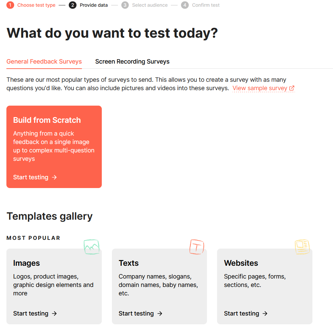This screenshot has height=330, width=333.
Task: Go to the Select audience step
Action: pos(150,5)
